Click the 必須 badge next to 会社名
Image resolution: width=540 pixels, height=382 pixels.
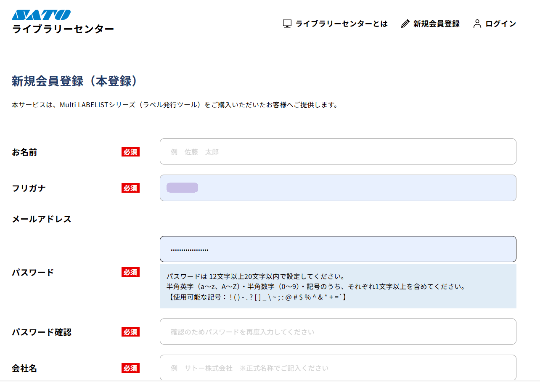(x=130, y=368)
